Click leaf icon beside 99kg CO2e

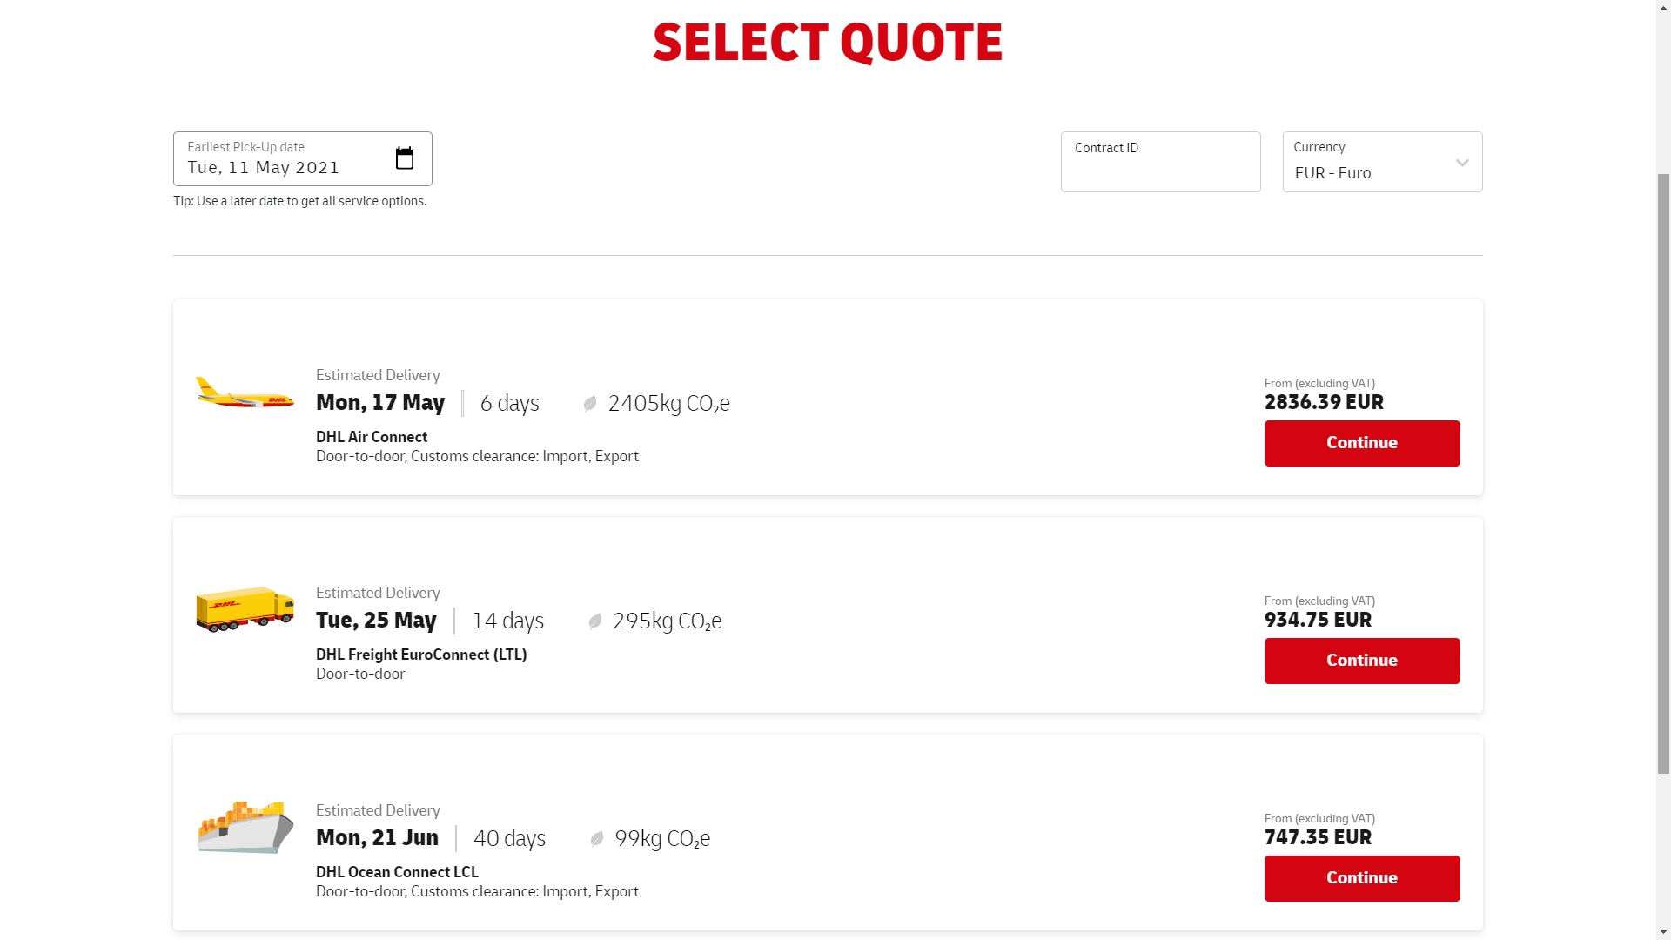tap(597, 839)
